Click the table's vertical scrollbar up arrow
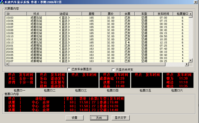 coord(190,14)
